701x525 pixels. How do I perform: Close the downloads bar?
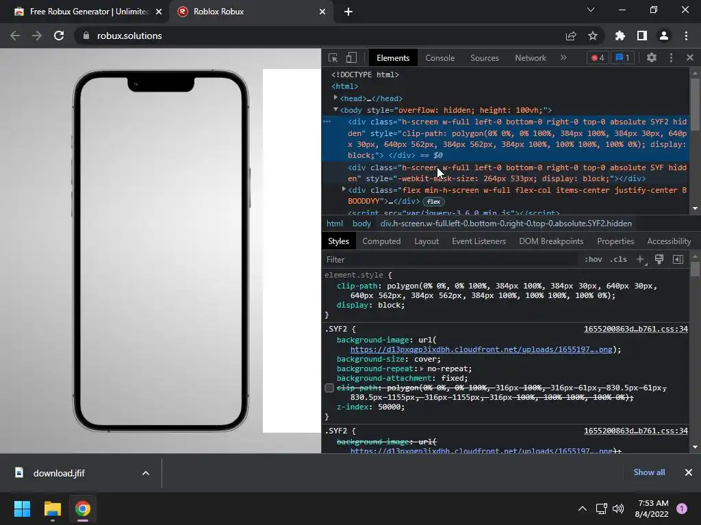[x=689, y=472]
